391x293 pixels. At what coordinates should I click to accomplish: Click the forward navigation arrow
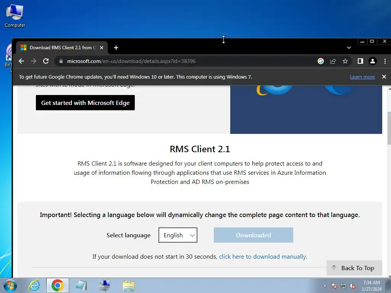point(34,61)
